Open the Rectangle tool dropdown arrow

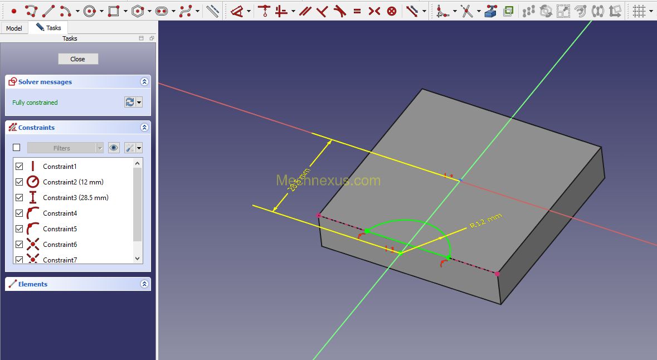[x=125, y=11]
